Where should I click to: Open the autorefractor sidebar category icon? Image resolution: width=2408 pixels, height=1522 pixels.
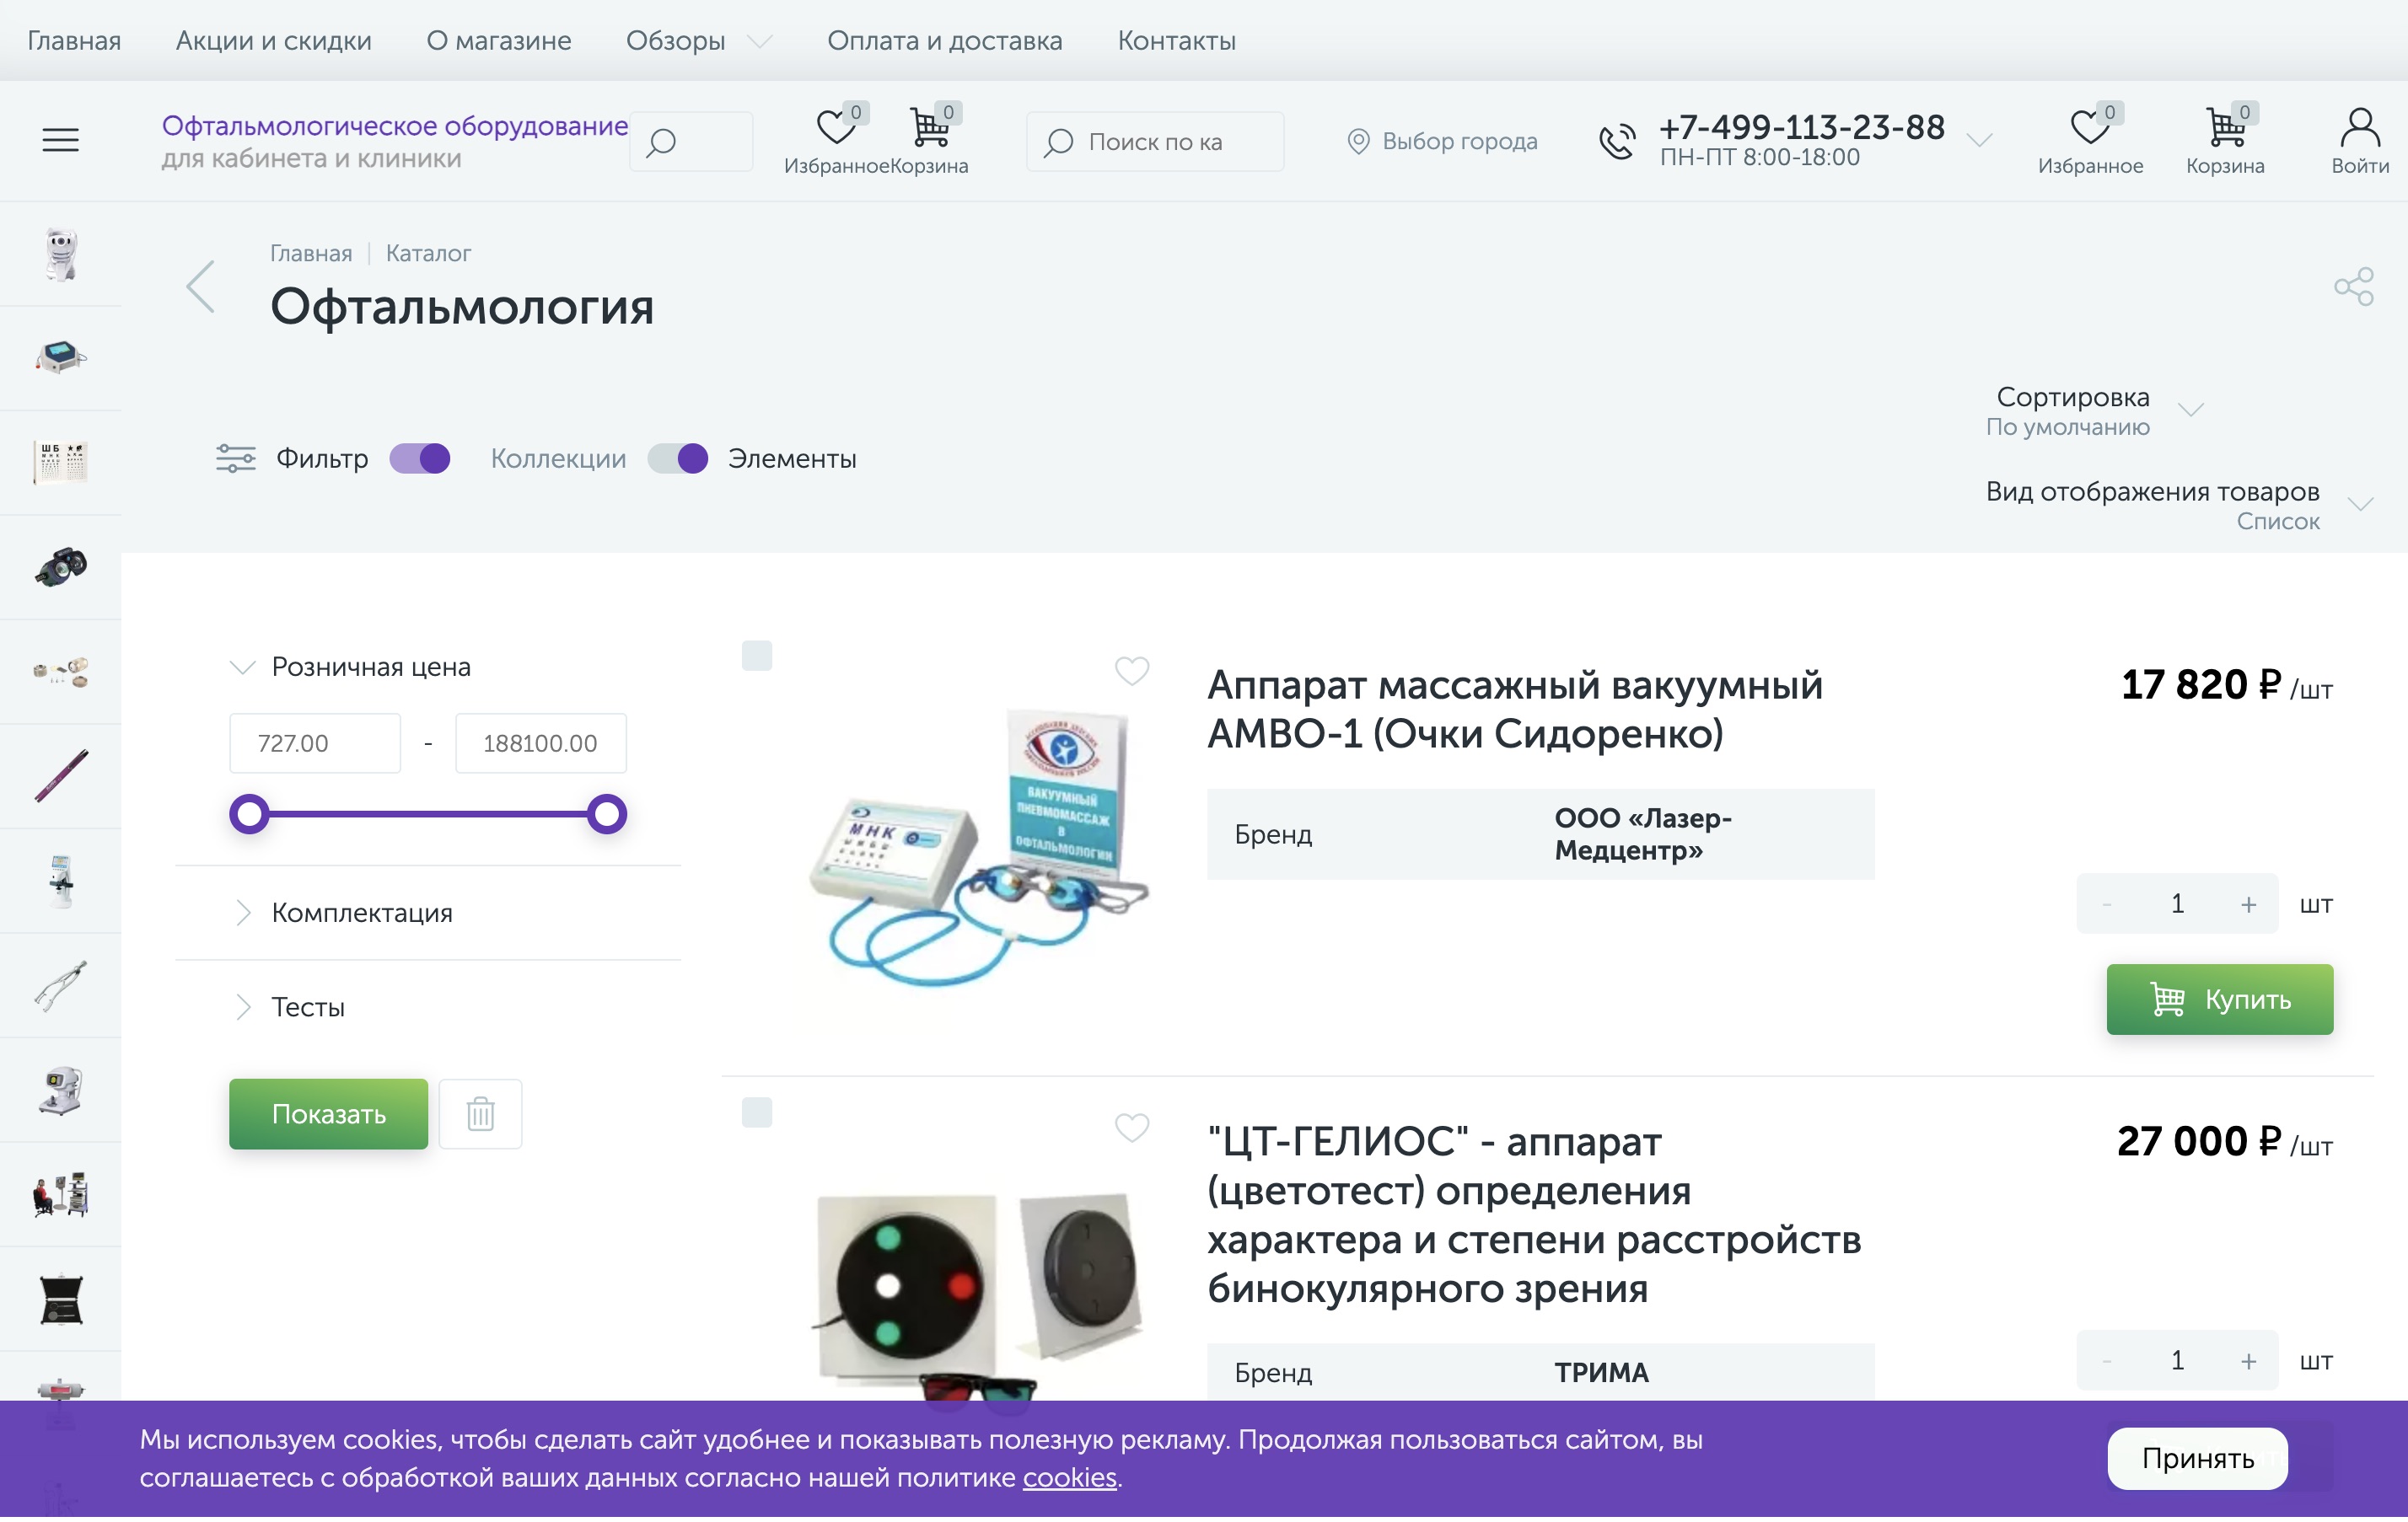tap(61, 1090)
